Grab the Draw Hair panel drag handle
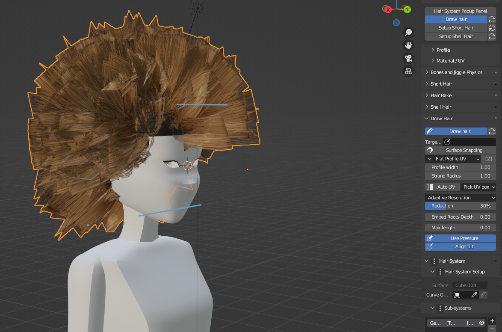Screen dimensions: 502x332 pyautogui.click(x=495, y=118)
